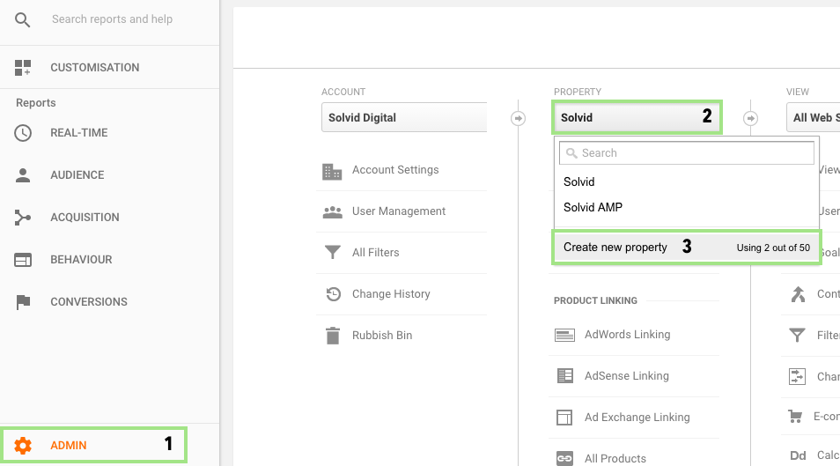Click the All Filters funnel icon

pos(333,252)
